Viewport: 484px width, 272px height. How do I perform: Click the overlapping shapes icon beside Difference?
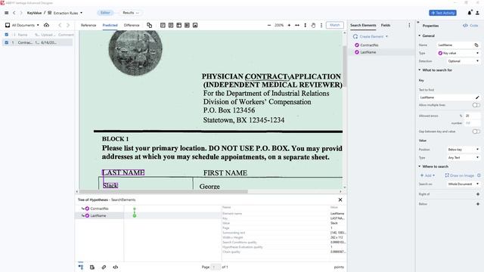150,25
